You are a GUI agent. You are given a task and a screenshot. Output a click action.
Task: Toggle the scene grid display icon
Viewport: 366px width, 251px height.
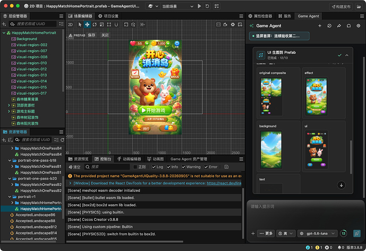click(218, 24)
